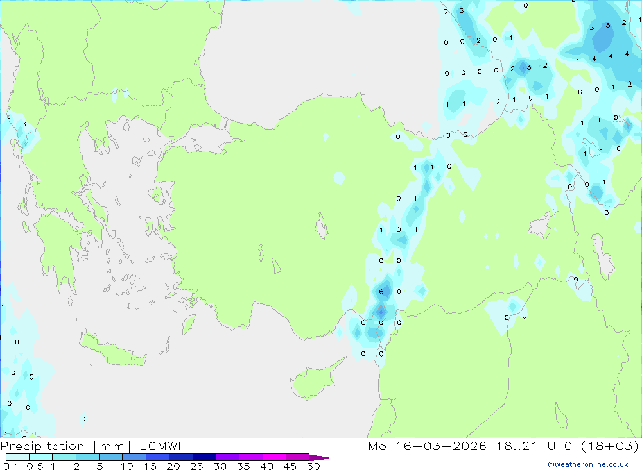Click the 15–20 mm blue legend swatch
Screen dimensions: 642x470
point(157,457)
